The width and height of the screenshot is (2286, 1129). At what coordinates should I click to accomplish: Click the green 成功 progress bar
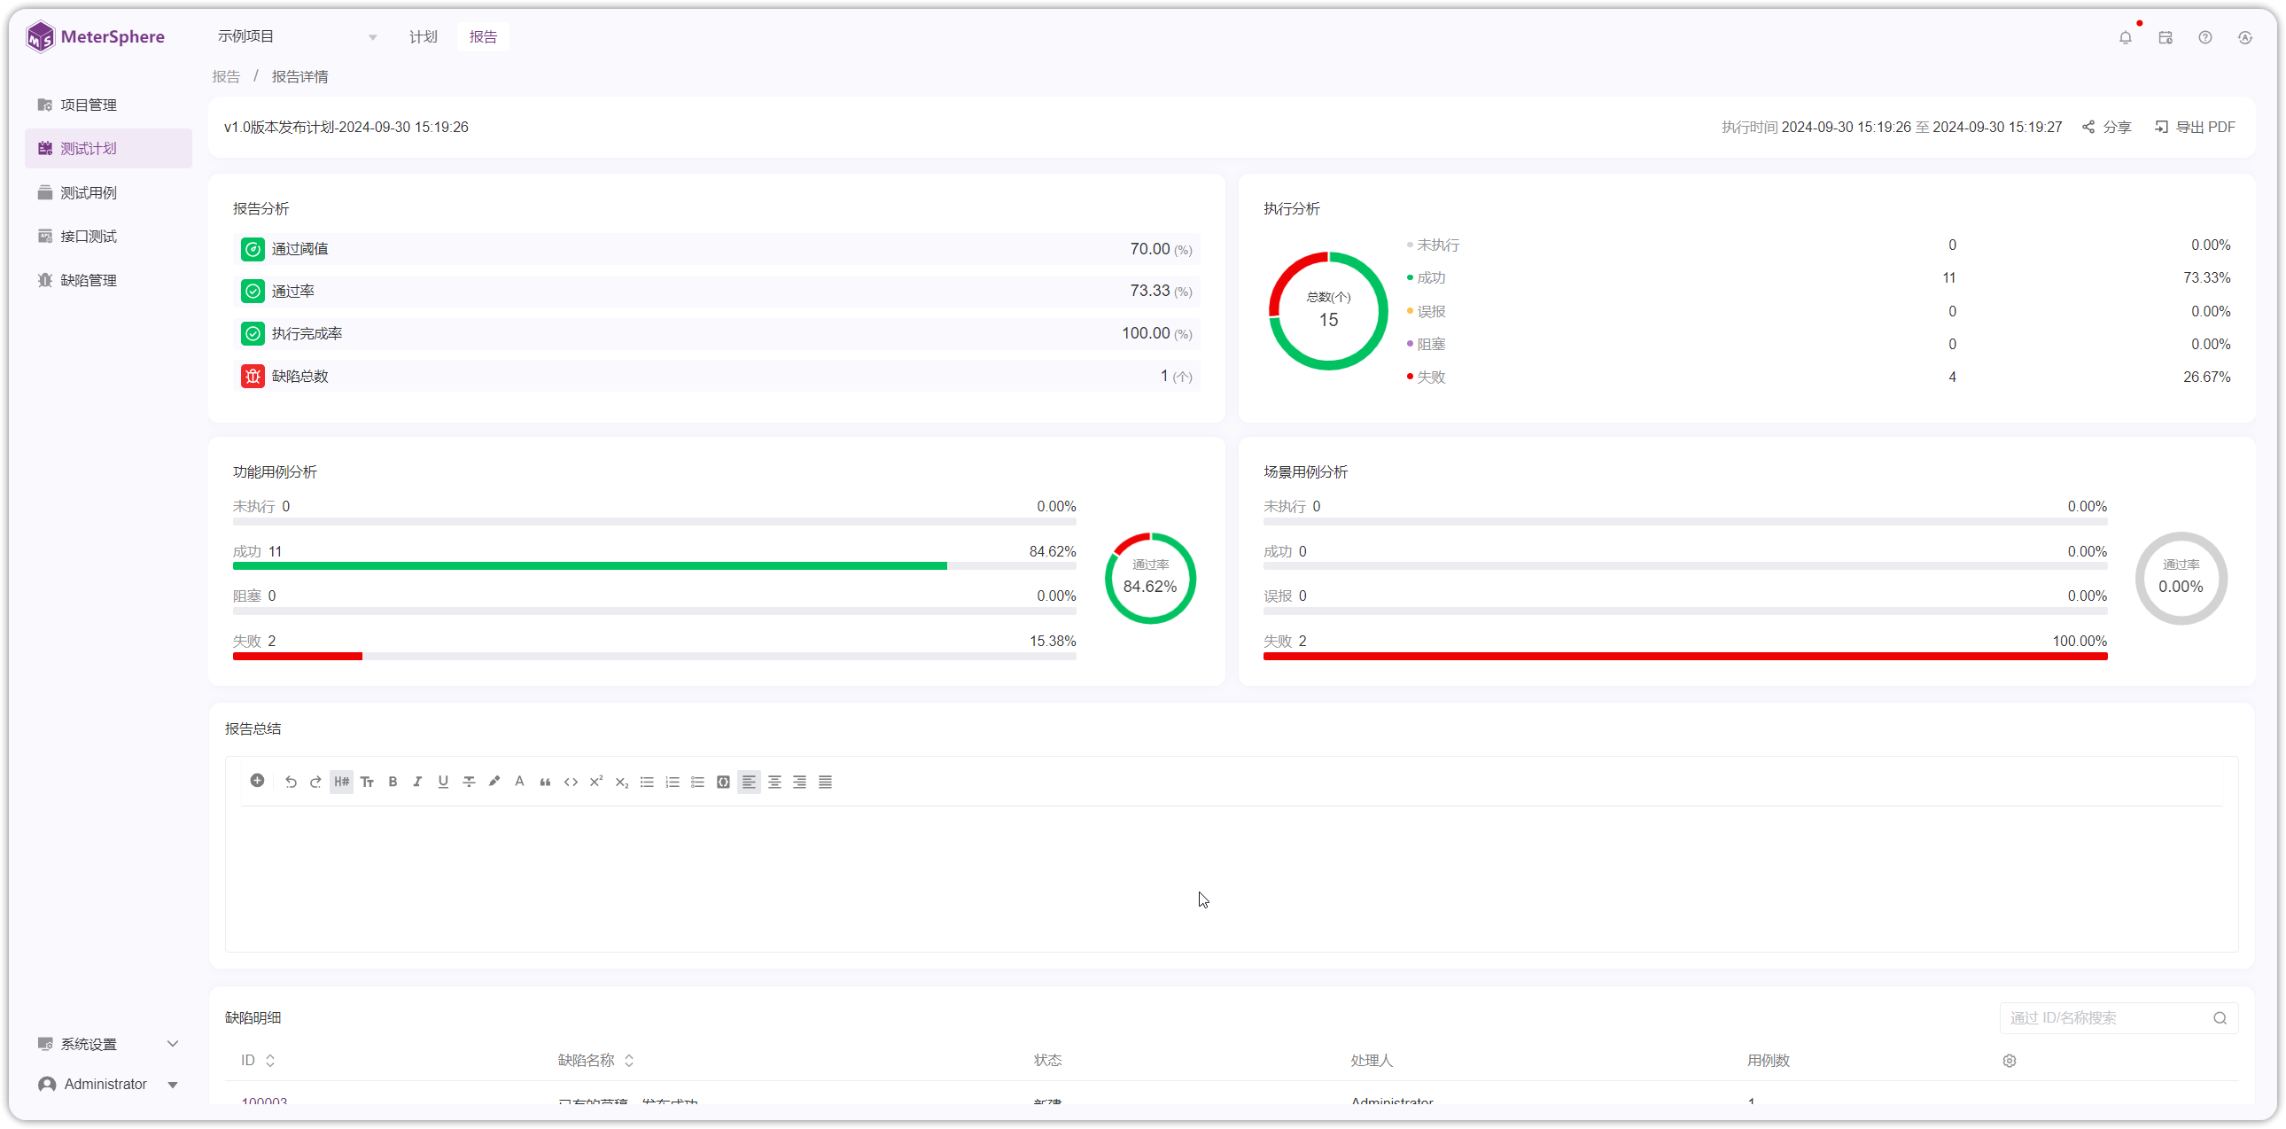click(589, 565)
